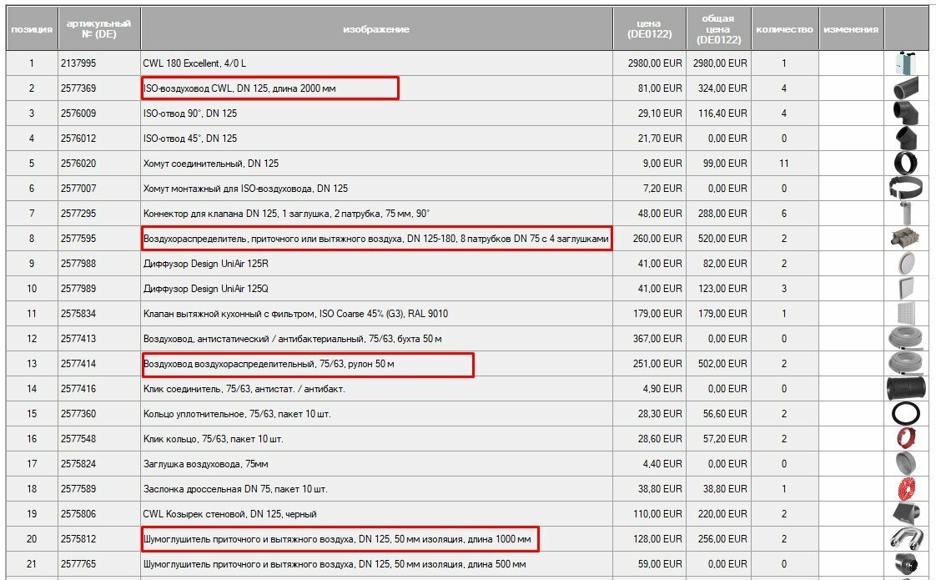936x580 pixels.
Task: Select the CWL Козырек стеновой, черный description
Action: pyautogui.click(x=229, y=515)
